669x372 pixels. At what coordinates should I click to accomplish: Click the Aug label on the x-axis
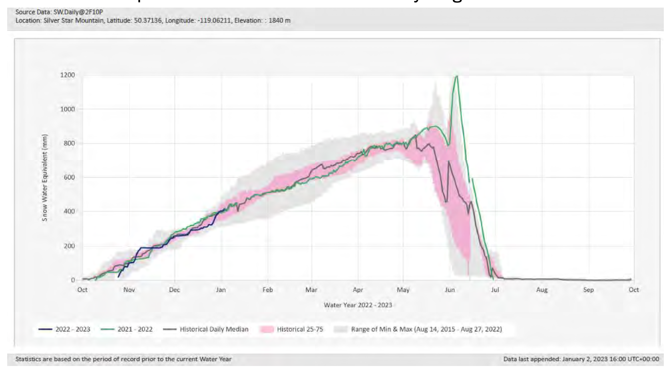[x=542, y=290]
